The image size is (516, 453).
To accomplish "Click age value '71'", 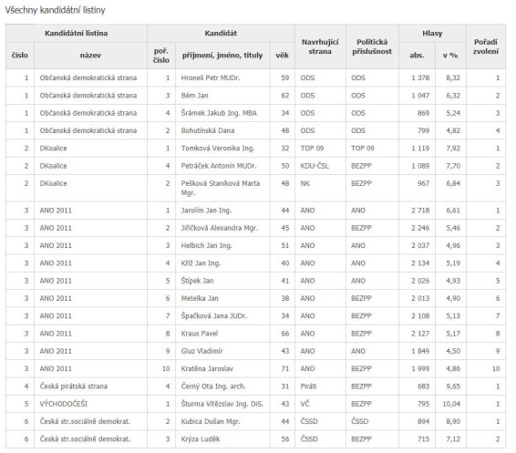I will click(285, 369).
